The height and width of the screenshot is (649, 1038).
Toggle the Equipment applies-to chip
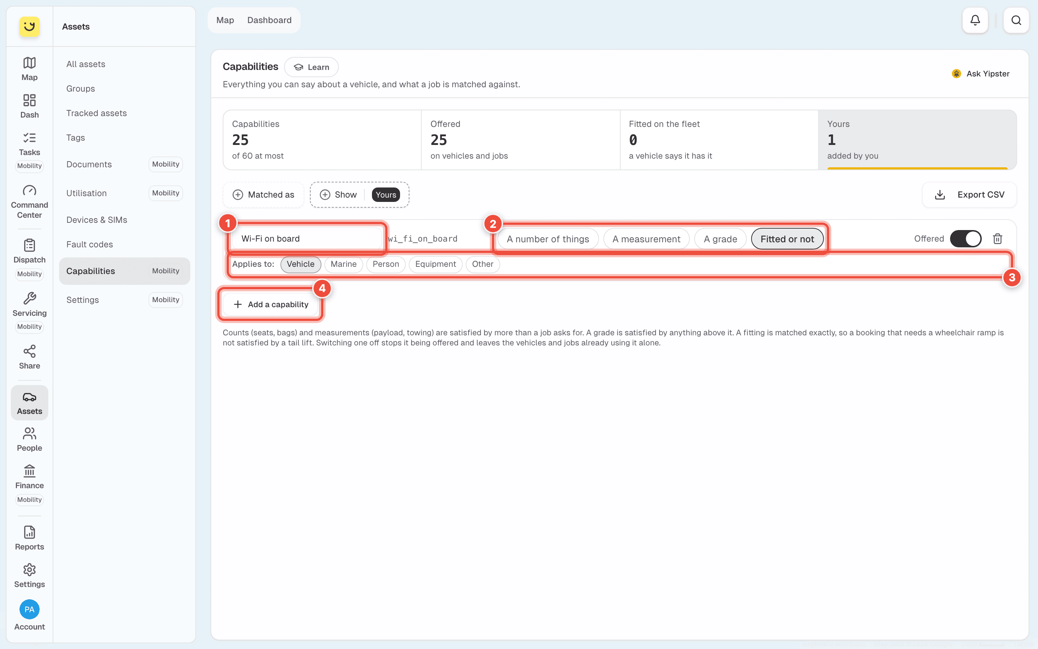[435, 264]
